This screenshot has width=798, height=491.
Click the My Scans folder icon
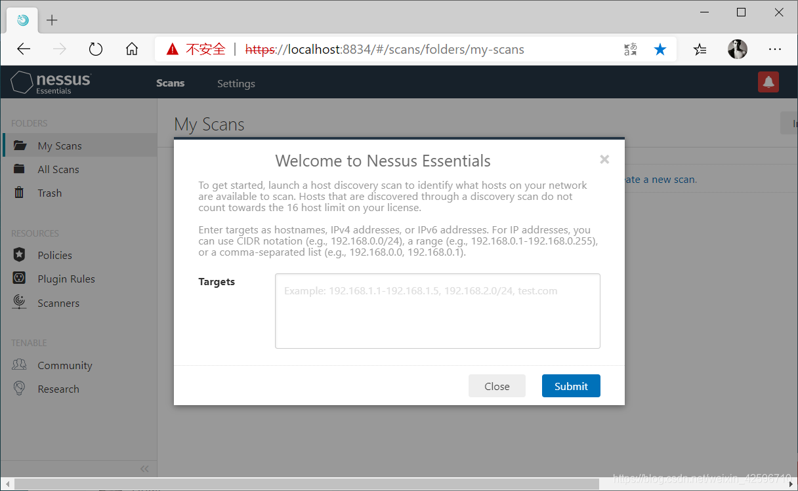pos(20,146)
